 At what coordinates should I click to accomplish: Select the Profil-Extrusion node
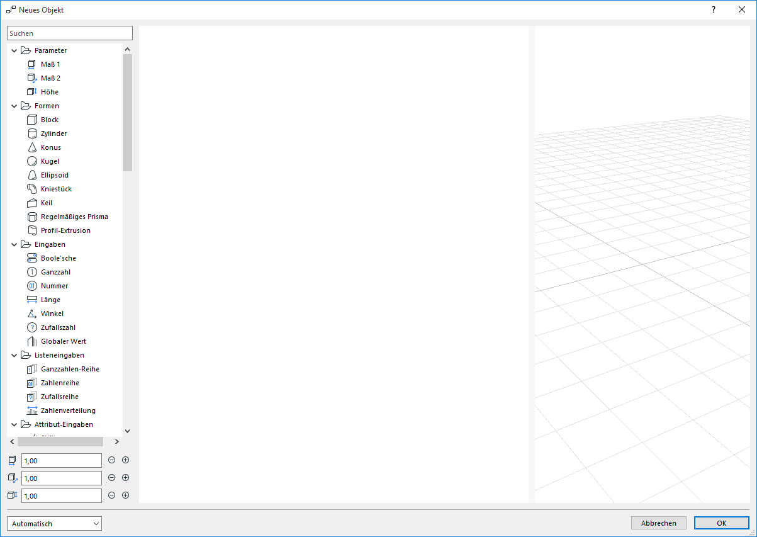pos(64,230)
